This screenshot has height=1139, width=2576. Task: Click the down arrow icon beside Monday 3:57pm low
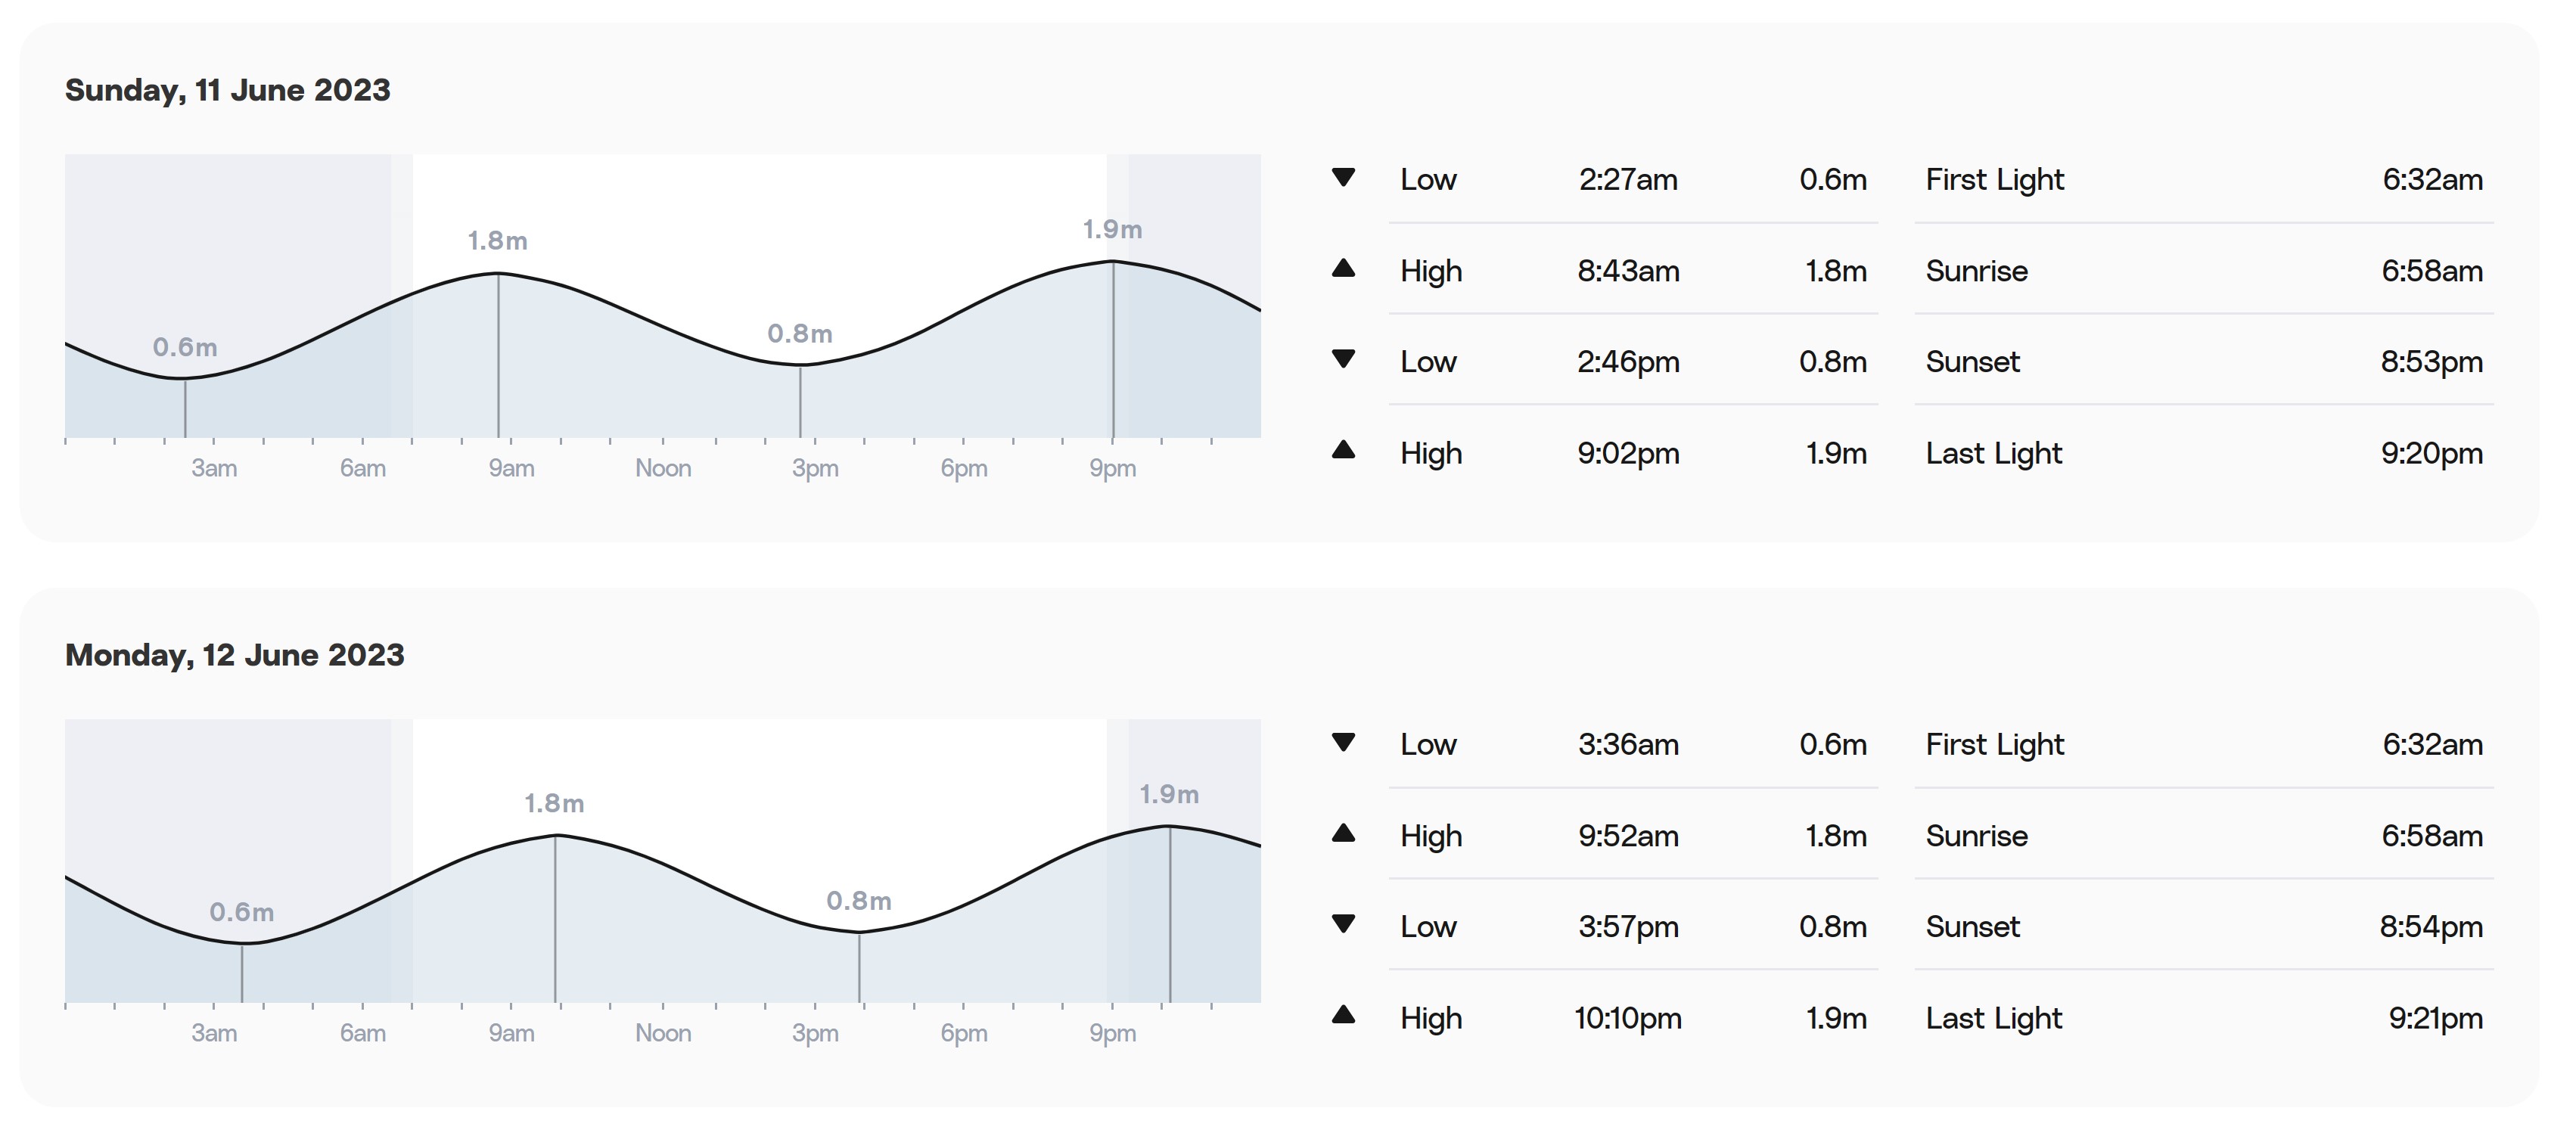[x=1343, y=923]
